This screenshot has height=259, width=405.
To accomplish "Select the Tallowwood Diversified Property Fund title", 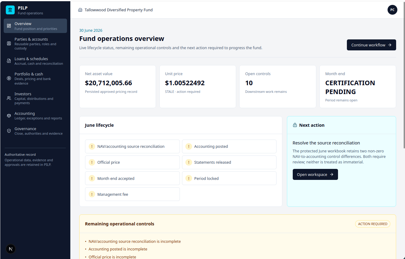I will point(119,10).
